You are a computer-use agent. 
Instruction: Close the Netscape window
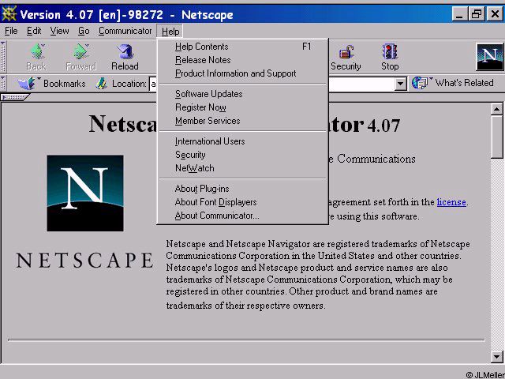pos(495,14)
